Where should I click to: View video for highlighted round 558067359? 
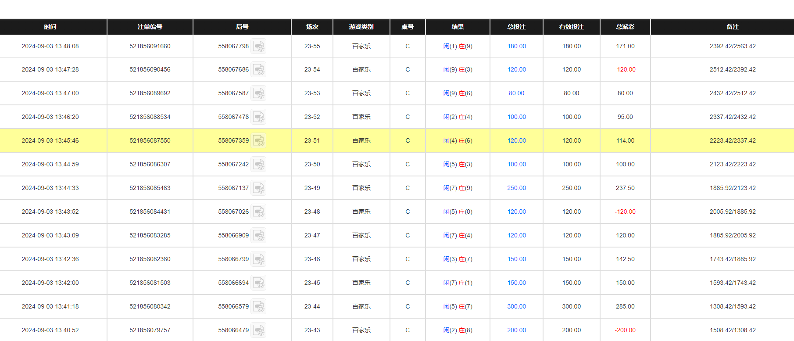[x=258, y=141]
